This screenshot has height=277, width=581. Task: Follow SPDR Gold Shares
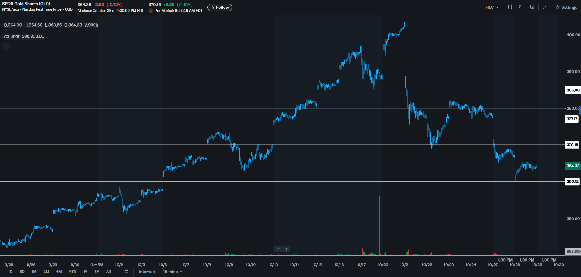coord(220,7)
